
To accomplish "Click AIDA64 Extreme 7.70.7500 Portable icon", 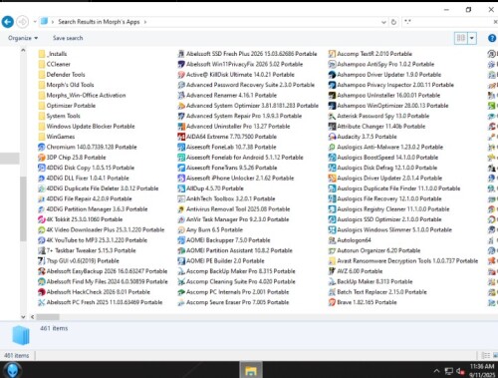I will (x=181, y=137).
